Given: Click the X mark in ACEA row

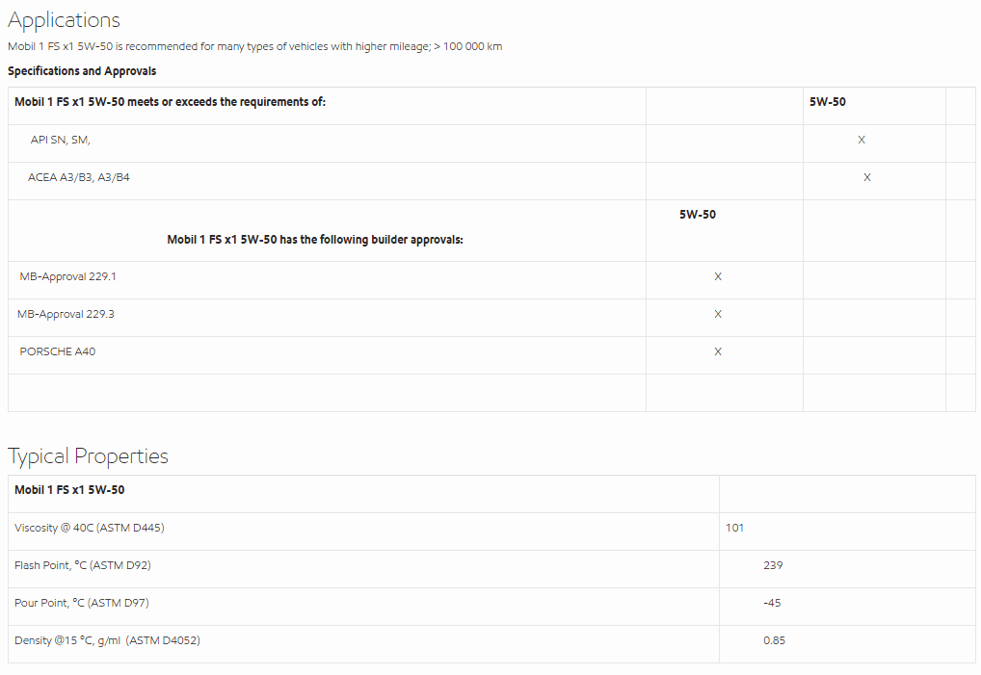Looking at the screenshot, I should 867,177.
